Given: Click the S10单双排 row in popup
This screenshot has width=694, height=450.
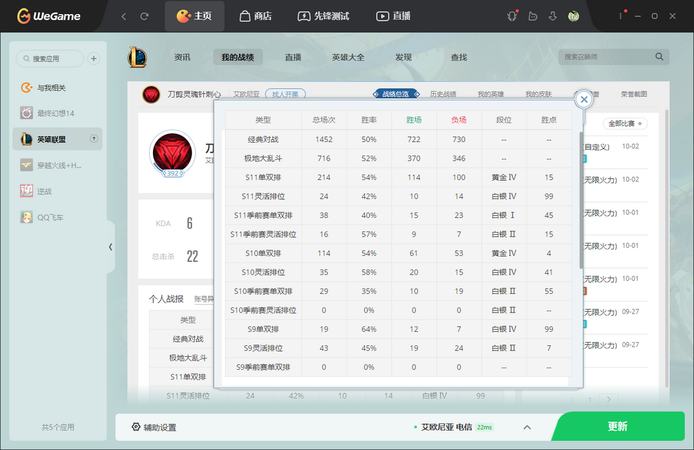Looking at the screenshot, I should (398, 253).
